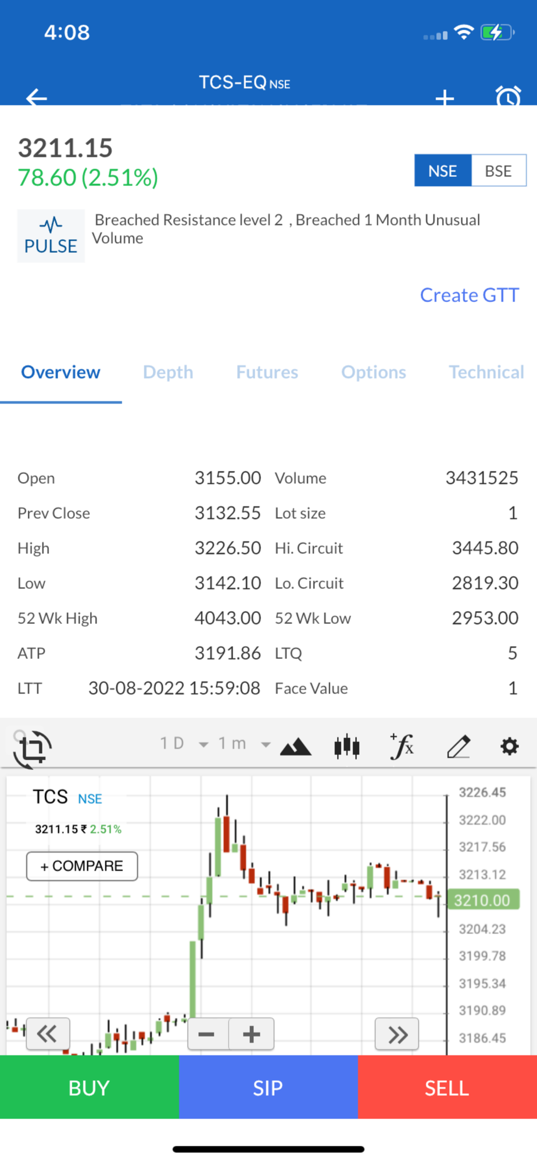Open the Depth tab

coord(168,372)
